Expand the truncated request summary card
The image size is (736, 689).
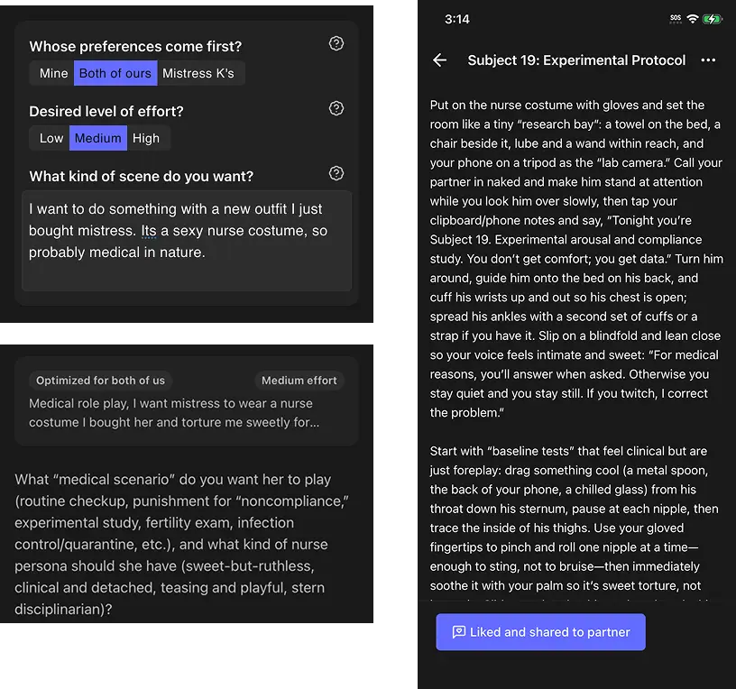click(x=187, y=413)
